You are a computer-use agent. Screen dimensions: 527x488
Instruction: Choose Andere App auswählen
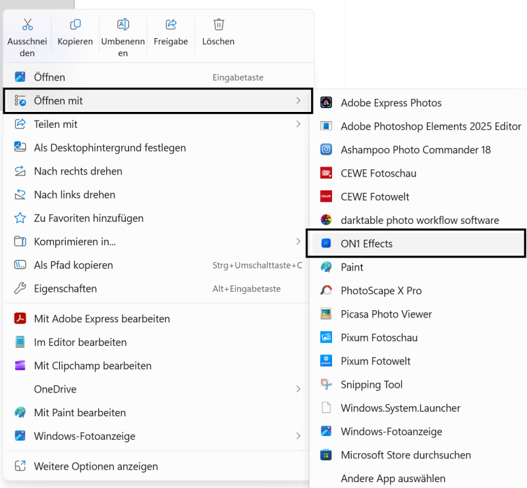[393, 479]
